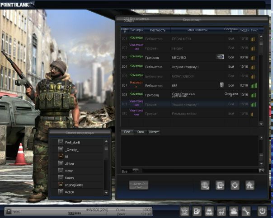
Task: Click the enter room door icon
Action: (x=220, y=185)
